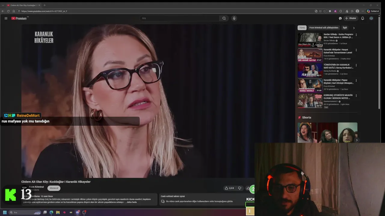Click the main video player

[x=158, y=101]
